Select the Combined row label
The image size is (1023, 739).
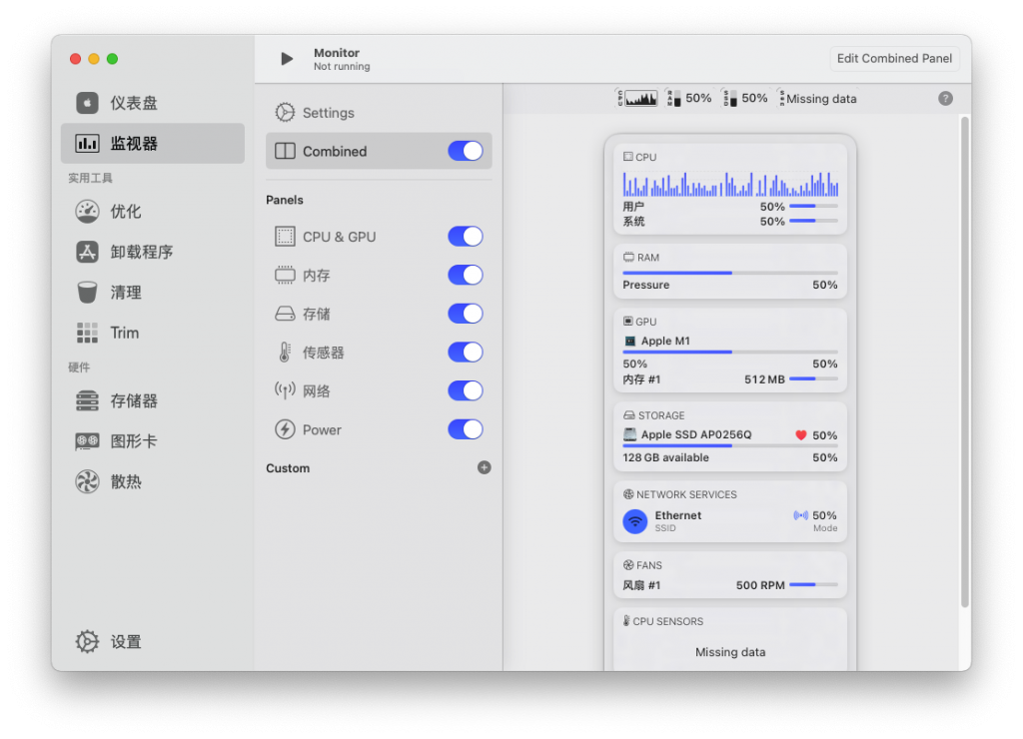tap(335, 152)
